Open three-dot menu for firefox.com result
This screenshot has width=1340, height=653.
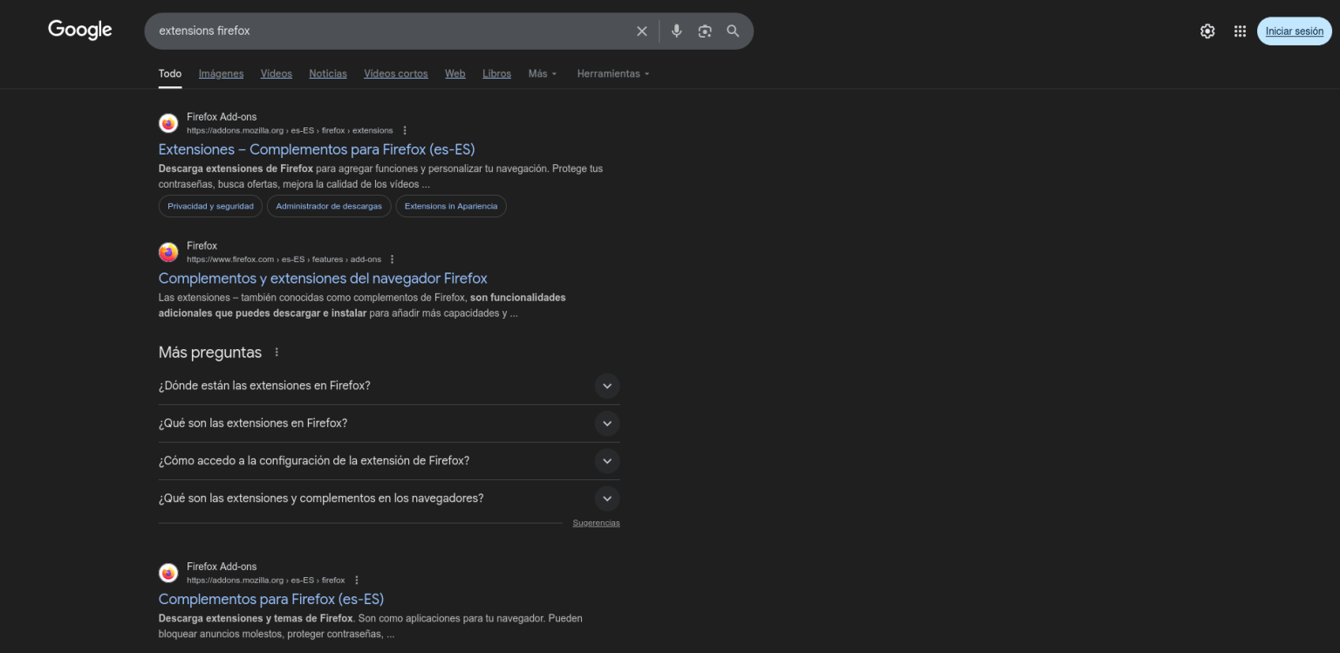pyautogui.click(x=392, y=259)
